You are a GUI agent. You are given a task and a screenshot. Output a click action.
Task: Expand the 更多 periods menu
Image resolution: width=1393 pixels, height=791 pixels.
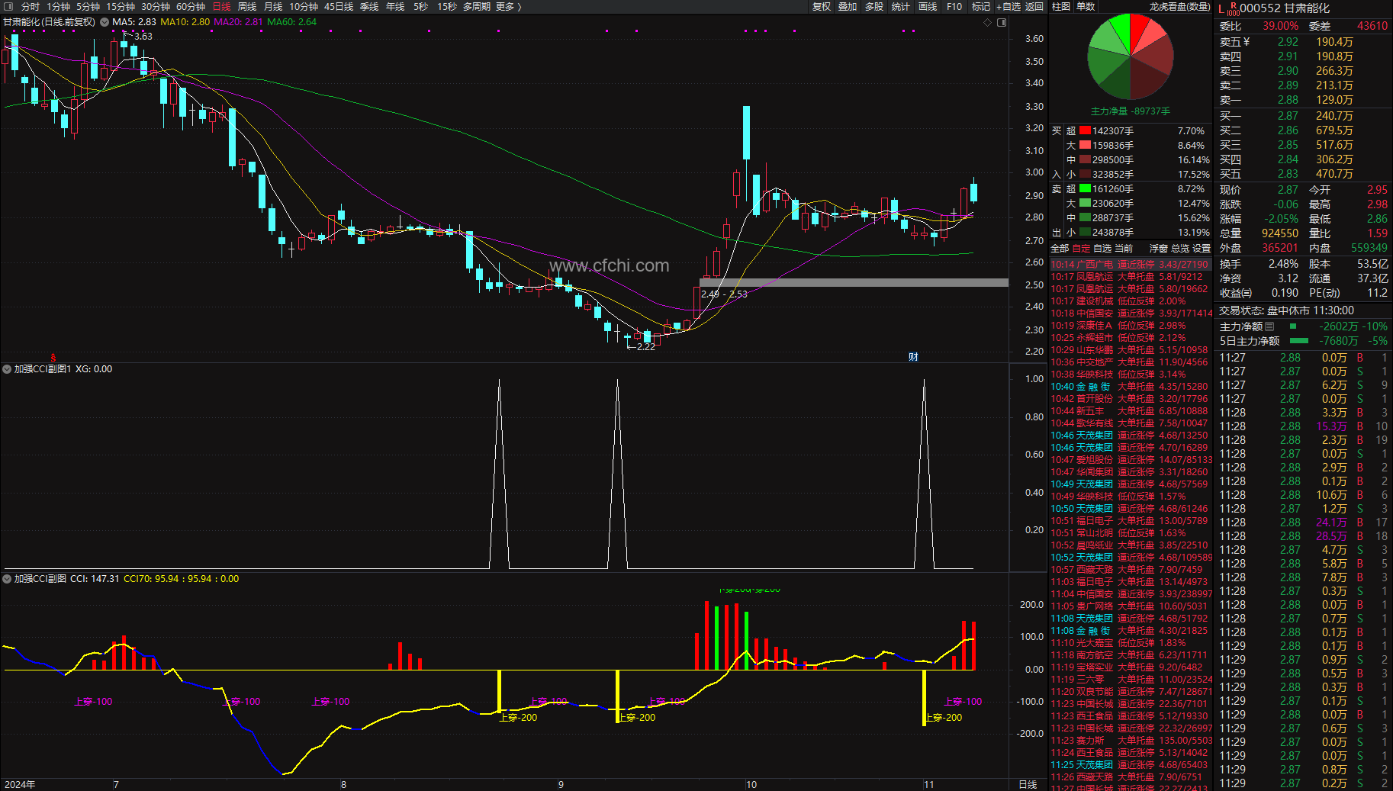click(x=508, y=6)
